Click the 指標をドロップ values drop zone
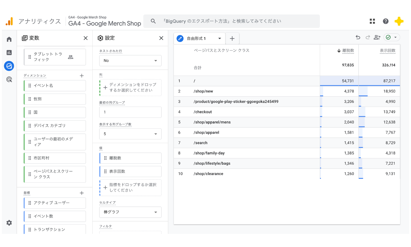Image resolution: width=411 pixels, height=247 pixels. [130, 187]
